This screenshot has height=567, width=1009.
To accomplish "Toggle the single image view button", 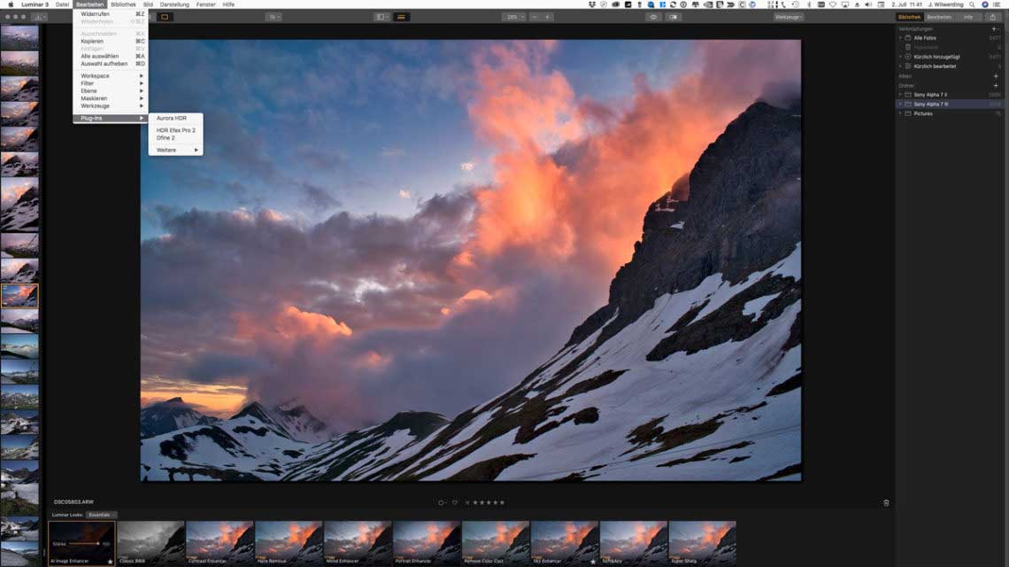I will (x=166, y=17).
